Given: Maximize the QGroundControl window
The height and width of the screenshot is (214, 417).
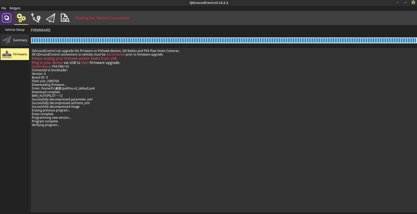Looking at the screenshot, I should (406, 2).
